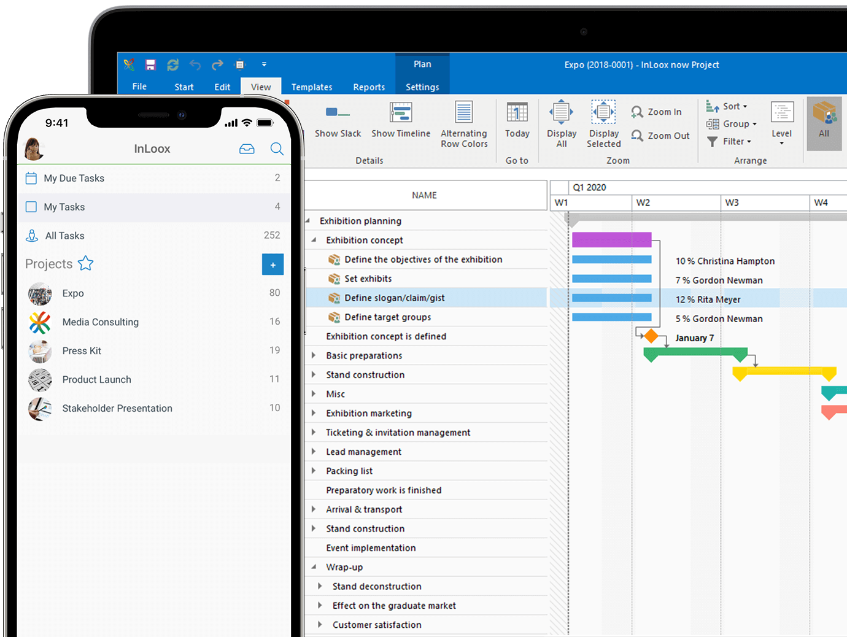Image resolution: width=847 pixels, height=637 pixels.
Task: Switch to the Templates ribbon tab
Action: tap(312, 87)
